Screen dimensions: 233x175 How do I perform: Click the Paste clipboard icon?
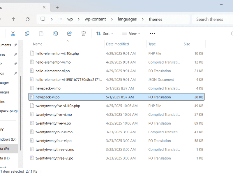click(41, 34)
